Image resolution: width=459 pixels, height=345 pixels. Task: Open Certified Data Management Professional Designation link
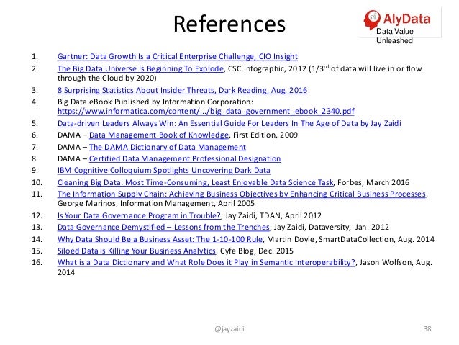(x=185, y=158)
